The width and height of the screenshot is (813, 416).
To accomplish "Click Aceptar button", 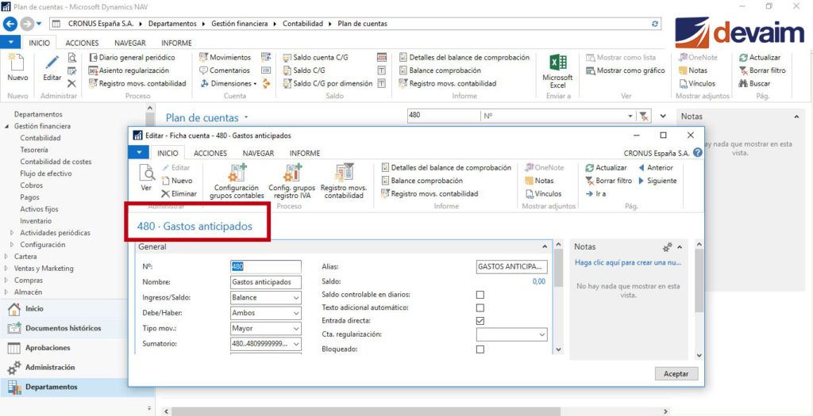I will tap(676, 373).
